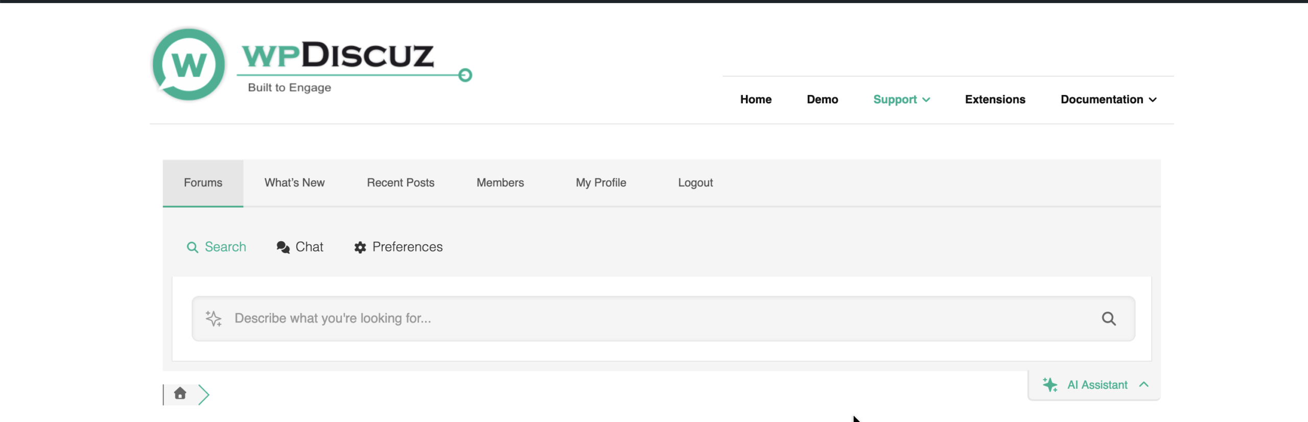Click the magnifier icon beside Search
This screenshot has width=1308, height=422.
(x=192, y=247)
